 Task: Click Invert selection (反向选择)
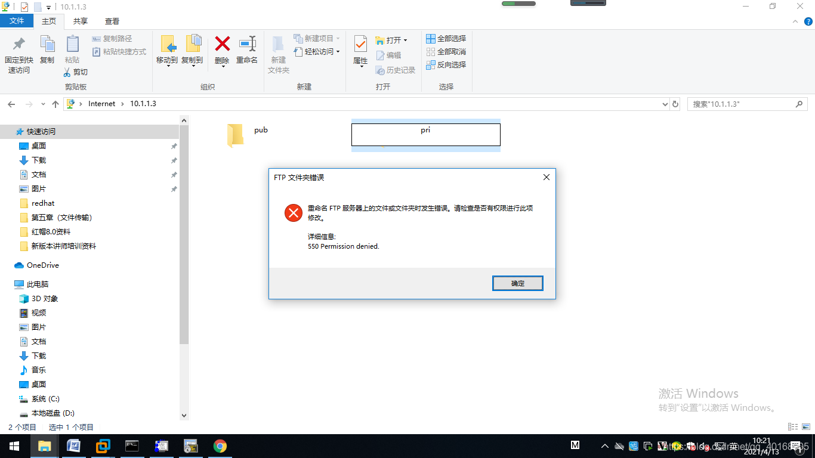446,65
